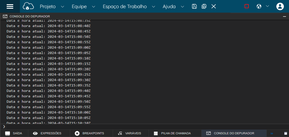Click log line 2024-03-14T15:09:40Z
289x137 pixels.
(49, 91)
